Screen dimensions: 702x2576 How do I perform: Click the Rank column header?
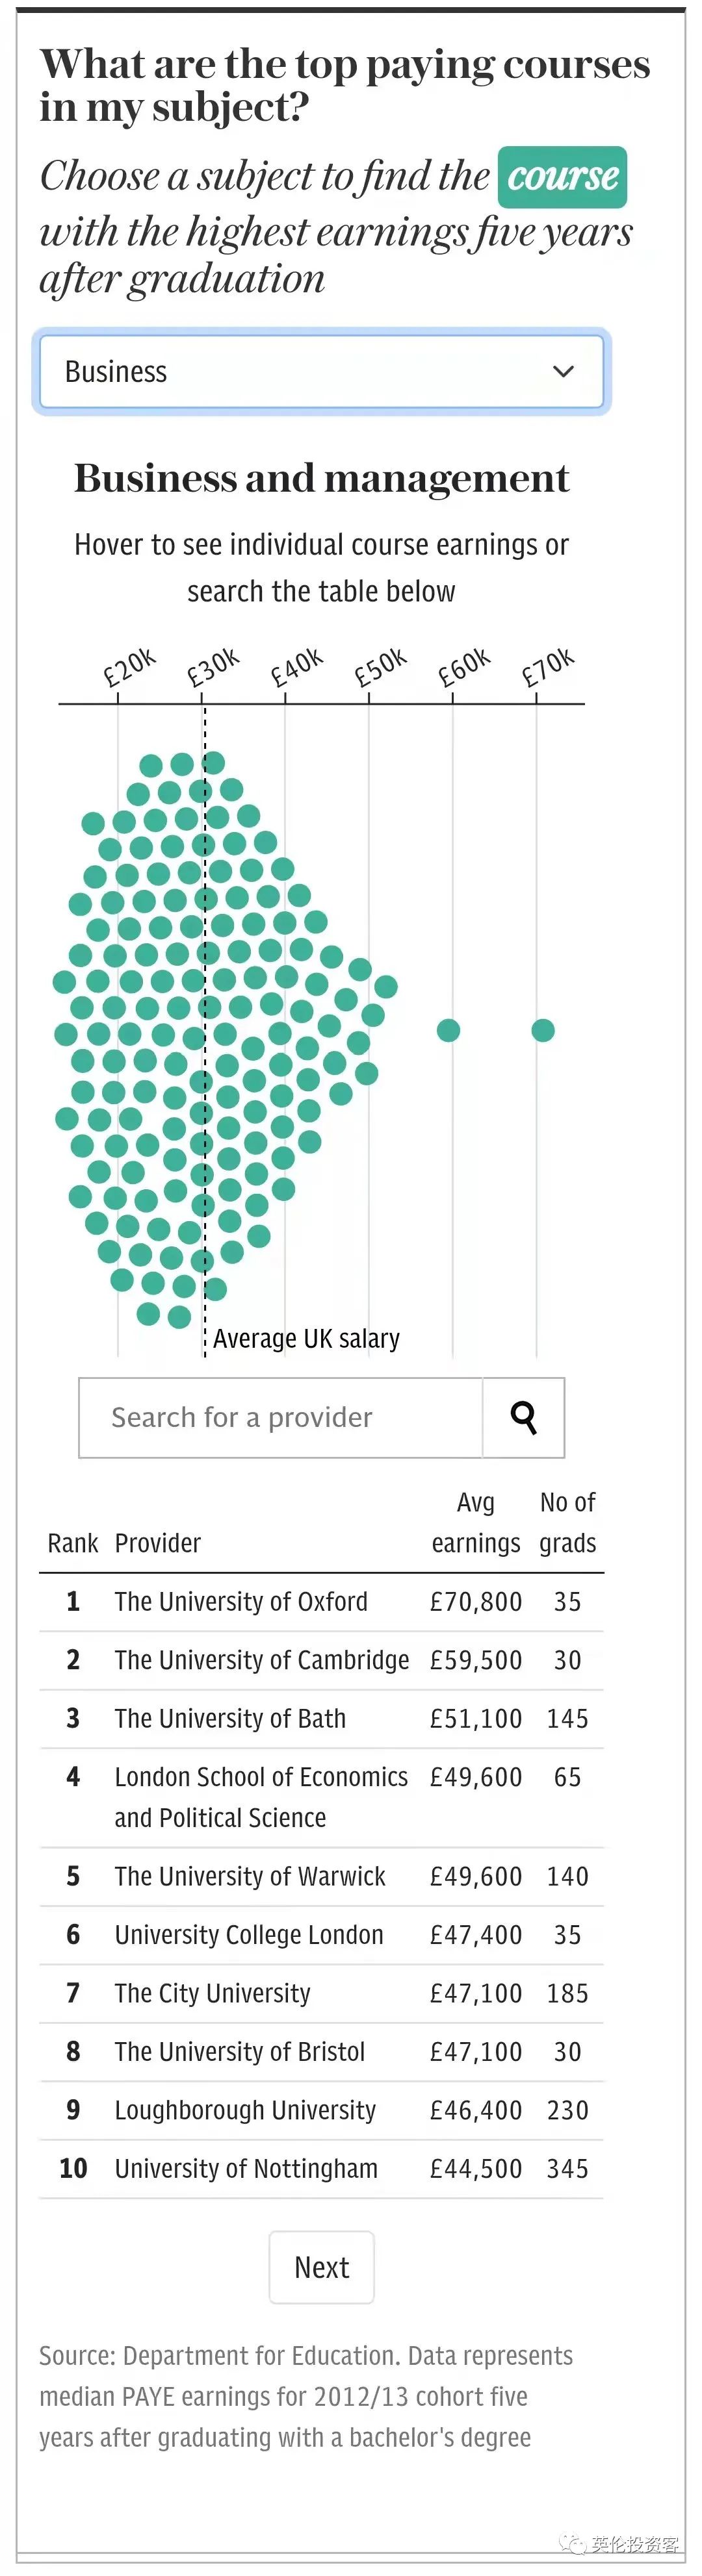(x=73, y=1543)
